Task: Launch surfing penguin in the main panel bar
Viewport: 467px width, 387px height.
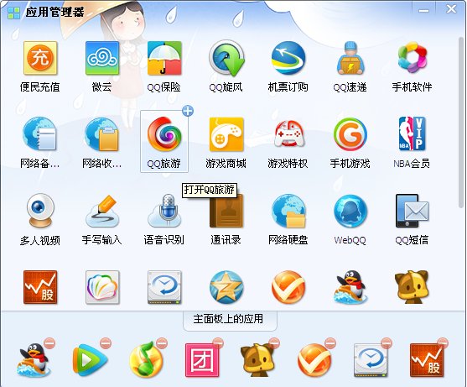Action: click(x=34, y=360)
